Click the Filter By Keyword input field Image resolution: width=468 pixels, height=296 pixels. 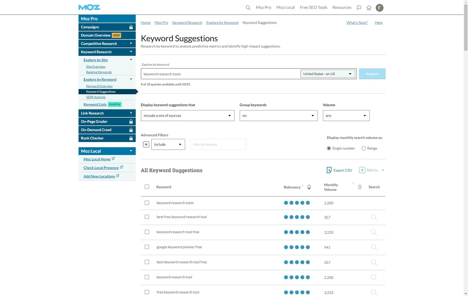click(218, 144)
